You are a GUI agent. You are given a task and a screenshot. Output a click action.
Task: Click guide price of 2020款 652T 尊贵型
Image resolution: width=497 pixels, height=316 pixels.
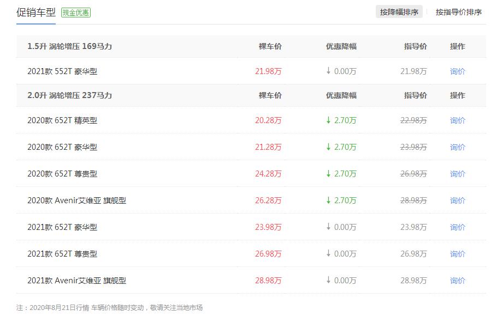coord(413,174)
